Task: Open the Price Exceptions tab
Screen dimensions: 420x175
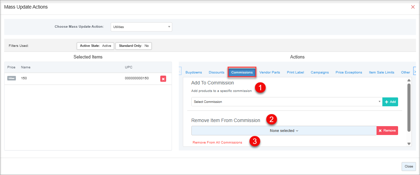Action: click(348, 72)
